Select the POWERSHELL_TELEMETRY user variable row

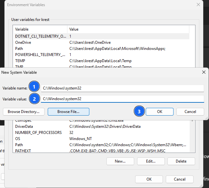click(x=40, y=55)
